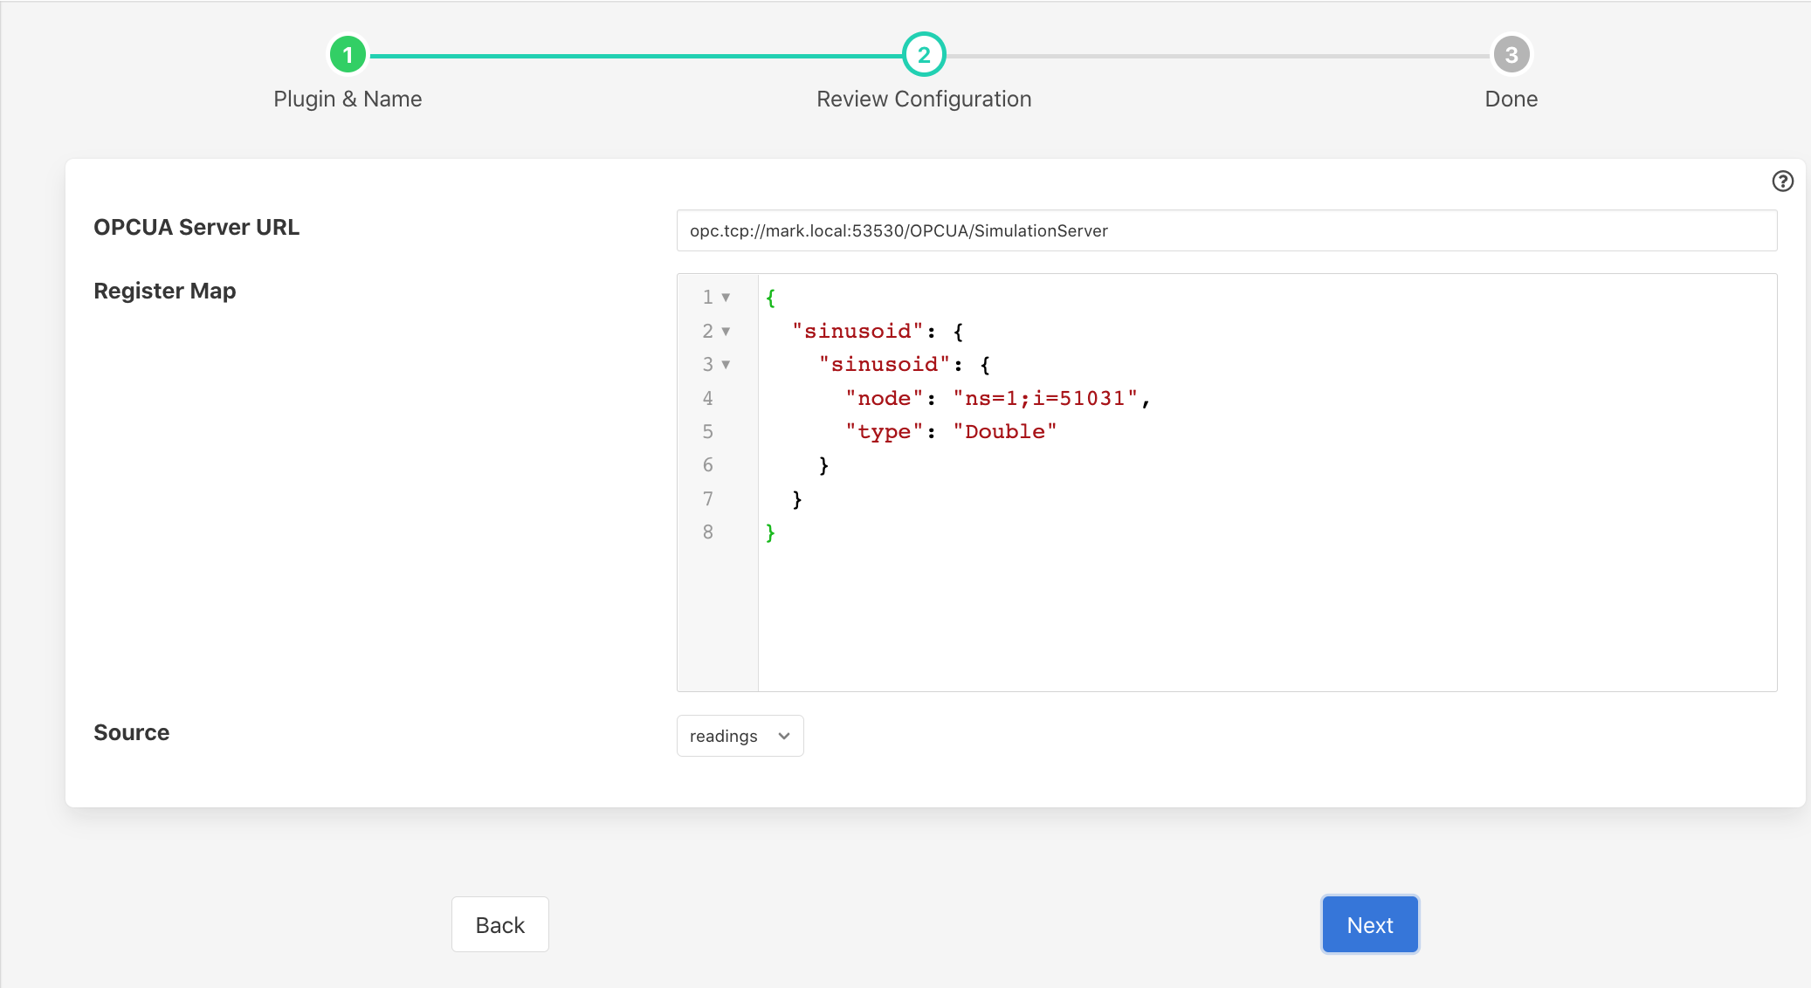The image size is (1811, 988).
Task: Click the "Double" type value
Action: tap(1005, 431)
